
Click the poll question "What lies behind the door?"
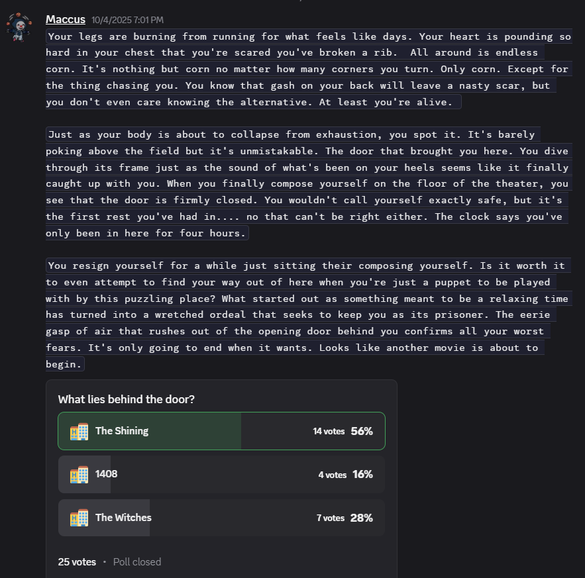(126, 399)
